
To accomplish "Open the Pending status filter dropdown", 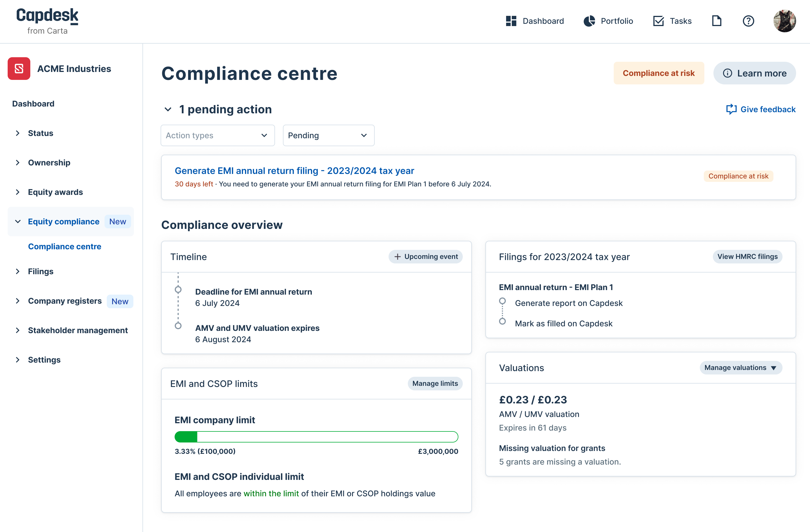I will tap(328, 135).
